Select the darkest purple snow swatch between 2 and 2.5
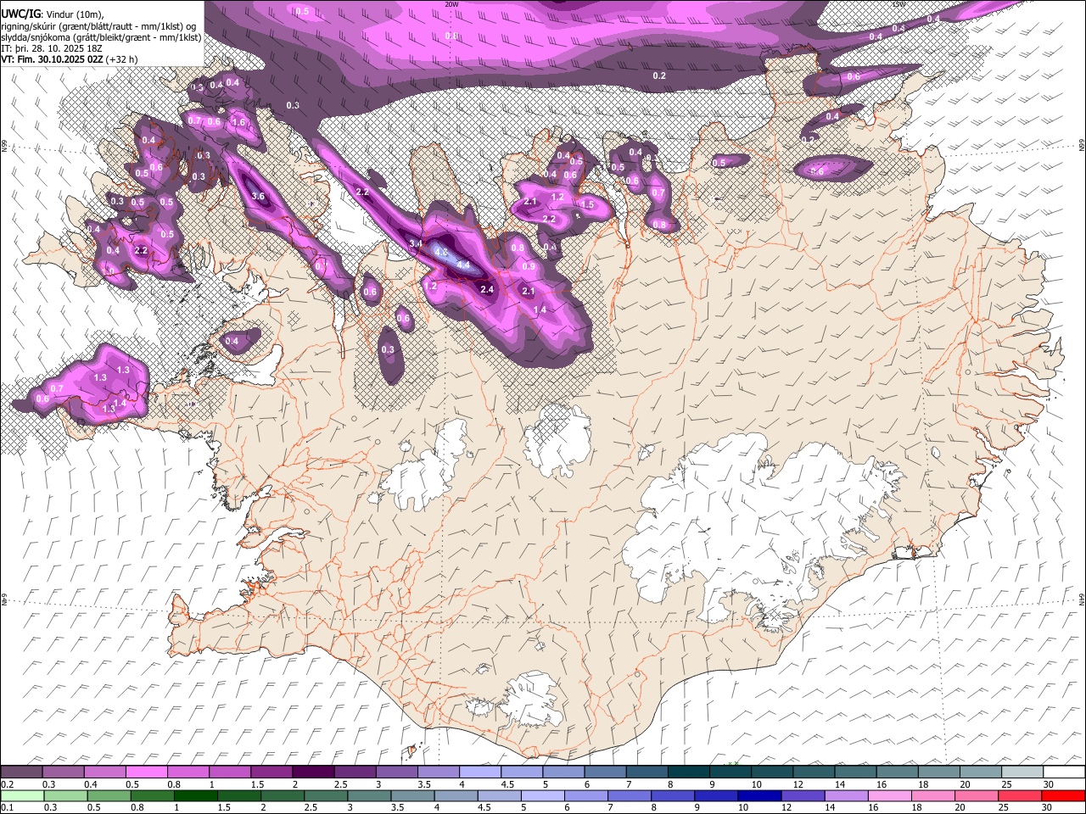 click(313, 772)
